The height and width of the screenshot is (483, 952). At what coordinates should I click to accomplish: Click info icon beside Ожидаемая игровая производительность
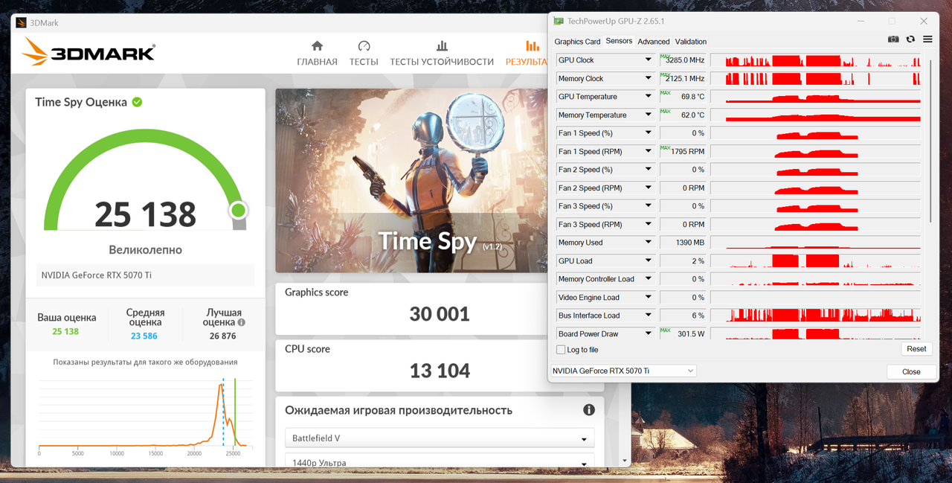coord(589,410)
